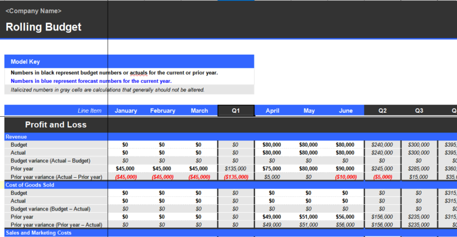Select May COGS Prior year $51,000 cell
This screenshot has height=237, width=457.
point(309,217)
